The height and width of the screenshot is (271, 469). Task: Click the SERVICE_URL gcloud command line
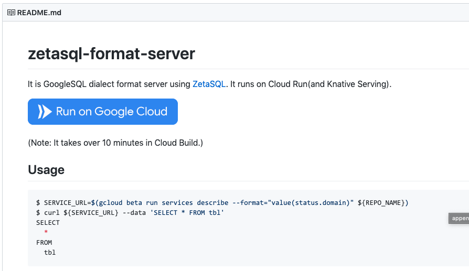click(x=222, y=202)
